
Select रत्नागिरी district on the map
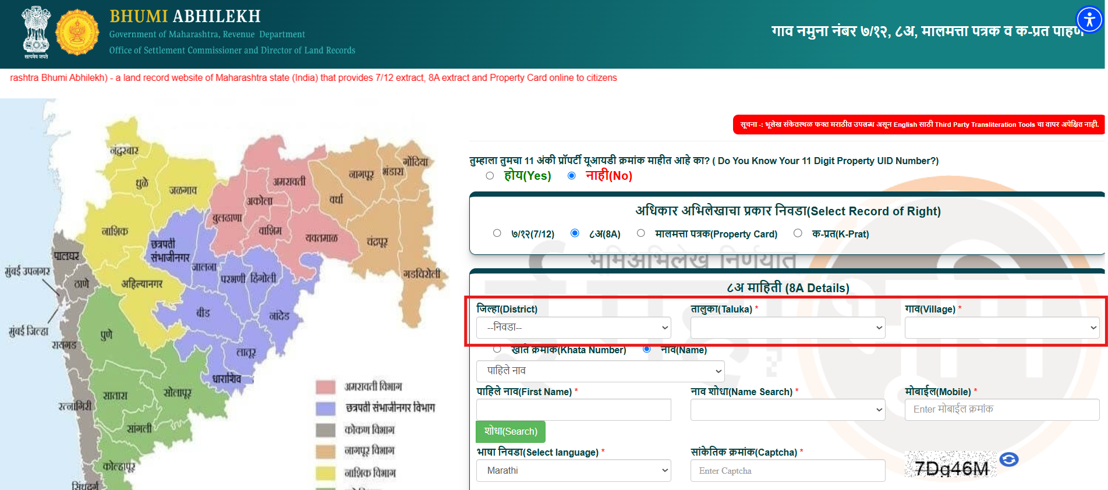[x=75, y=406]
